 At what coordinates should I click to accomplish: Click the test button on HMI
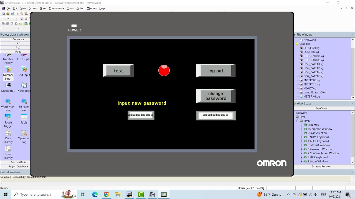[118, 71]
